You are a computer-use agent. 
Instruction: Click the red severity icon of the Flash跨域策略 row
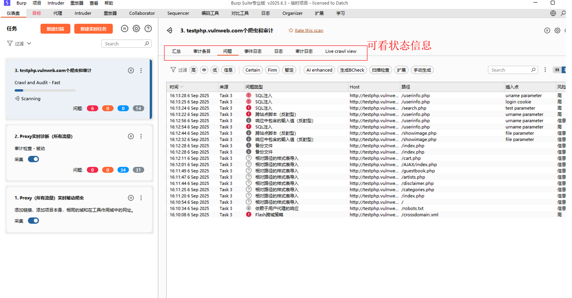(x=248, y=215)
